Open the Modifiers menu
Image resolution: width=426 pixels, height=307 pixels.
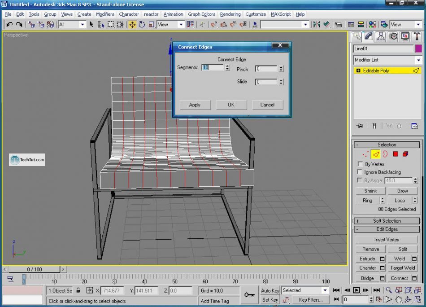[105, 14]
